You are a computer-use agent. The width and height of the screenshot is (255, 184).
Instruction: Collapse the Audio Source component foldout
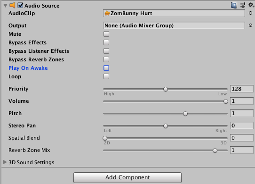pyautogui.click(x=5, y=6)
